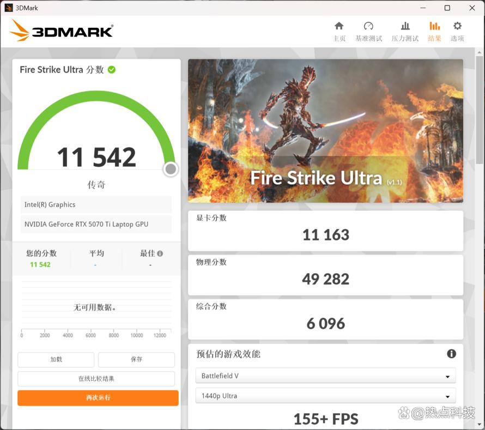Click the info icon in 预估的游戏效能 panel

[x=451, y=354]
